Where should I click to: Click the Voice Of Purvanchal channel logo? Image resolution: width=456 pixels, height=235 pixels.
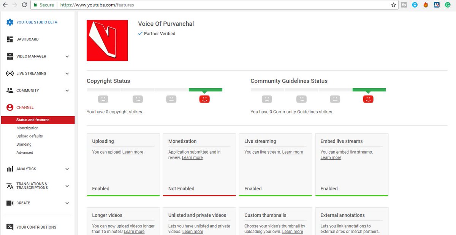coord(107,40)
